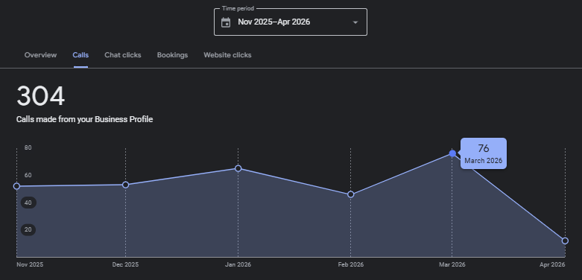582x280 pixels.
Task: Go to the Bookings tab
Action: click(x=172, y=55)
